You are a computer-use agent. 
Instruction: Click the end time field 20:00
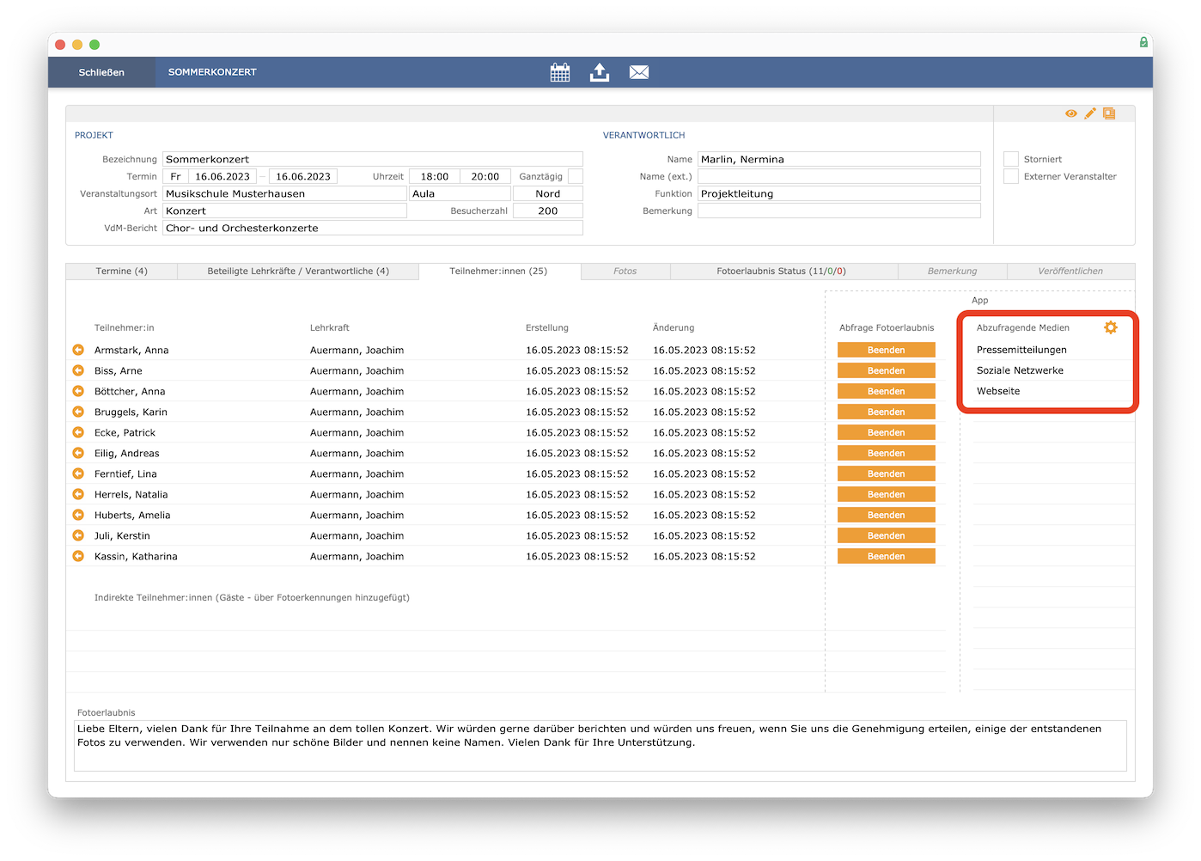pyautogui.click(x=485, y=176)
